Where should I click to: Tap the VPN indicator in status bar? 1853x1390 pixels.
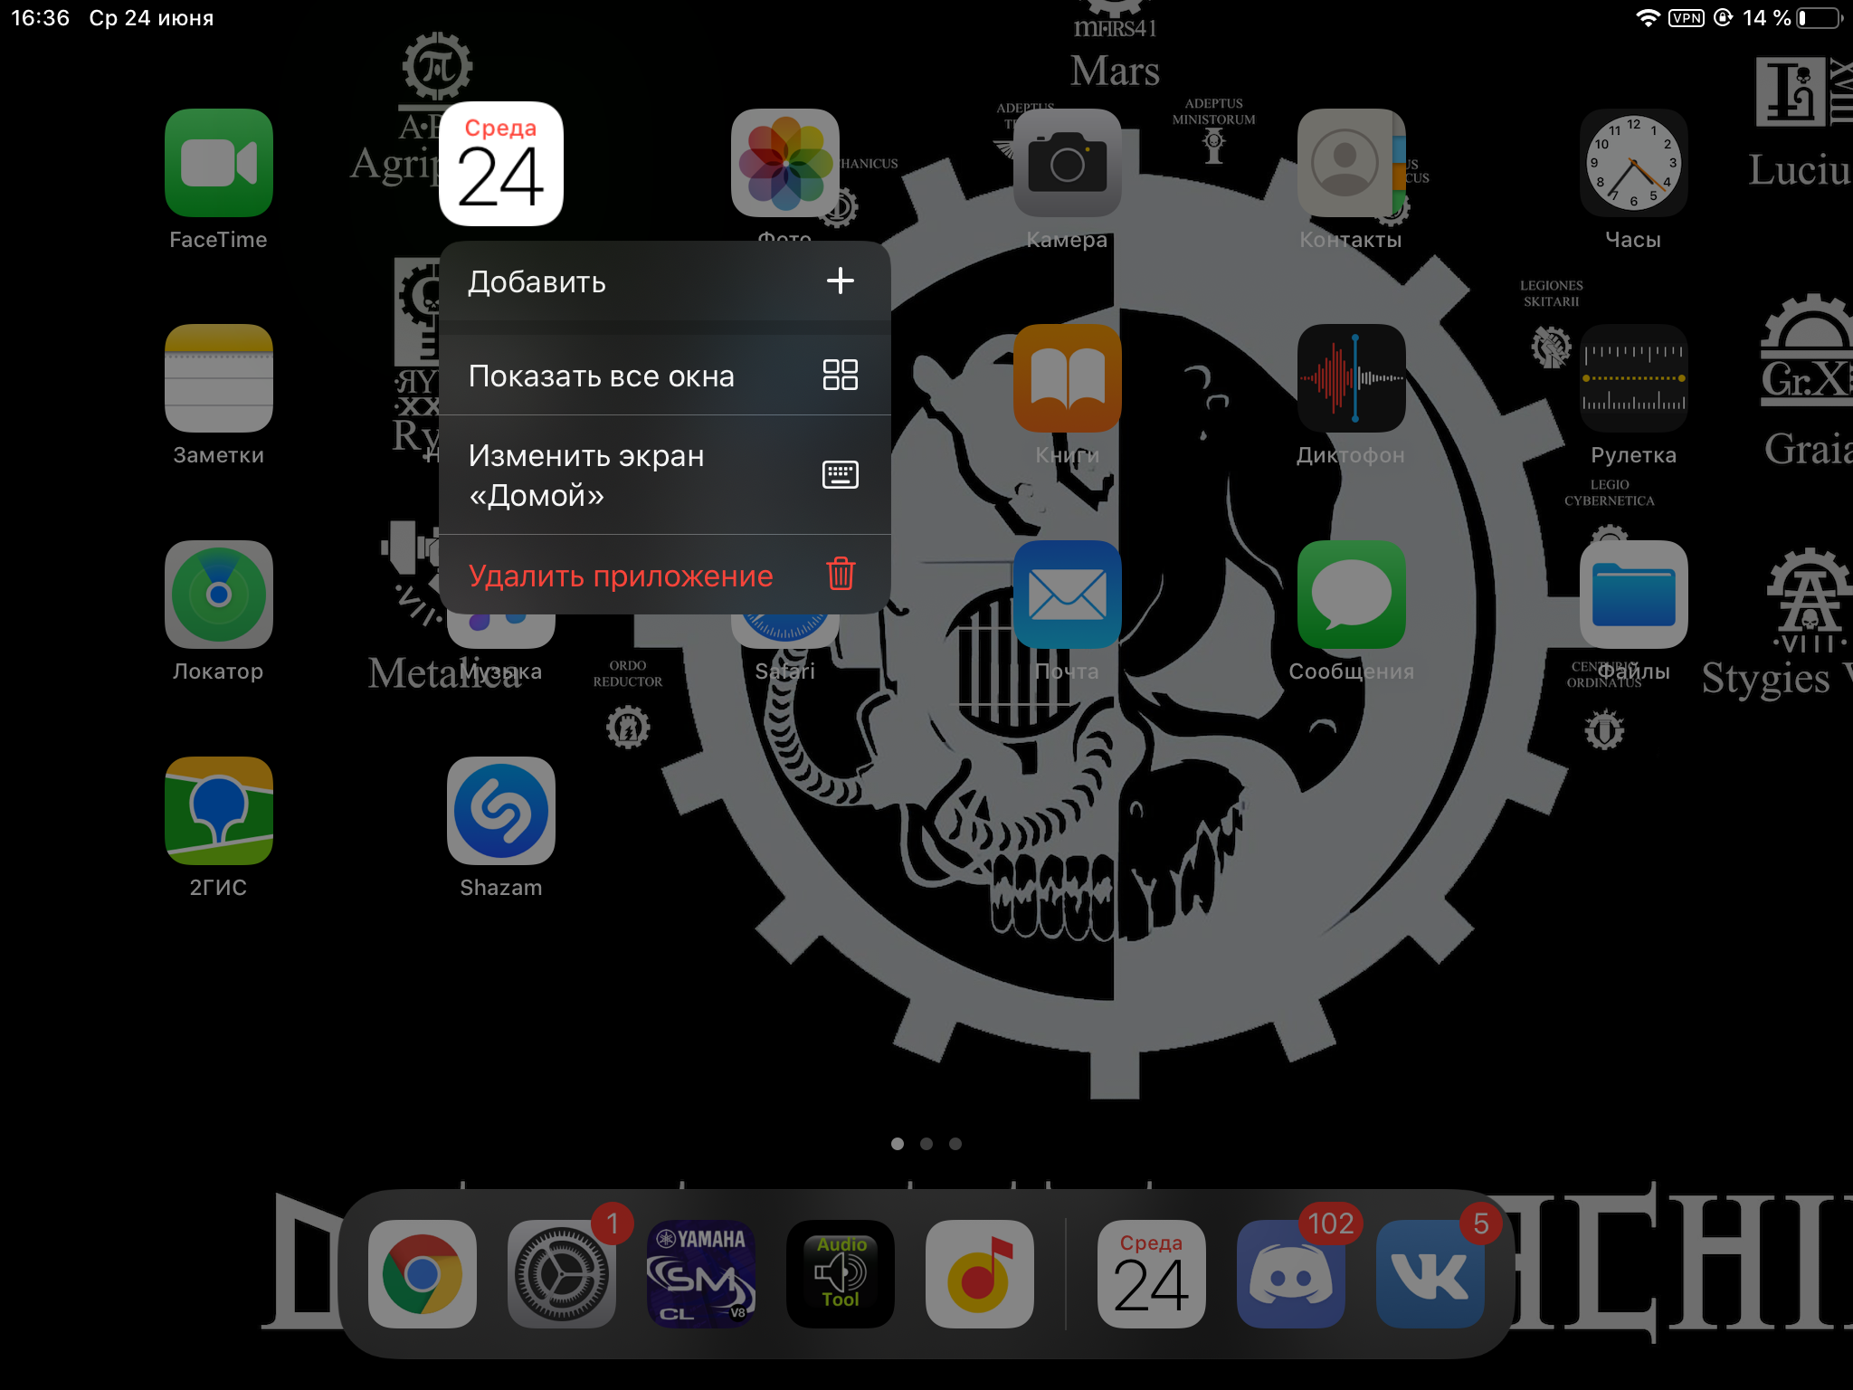[1687, 18]
